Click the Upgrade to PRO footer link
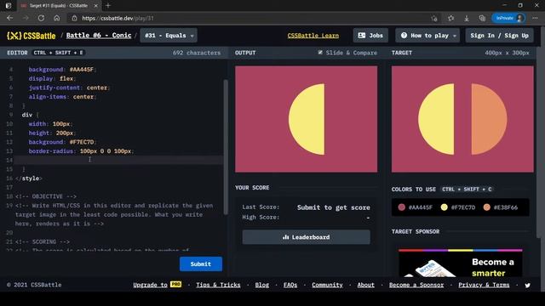Viewport: 545px width, 306px height. (157, 285)
